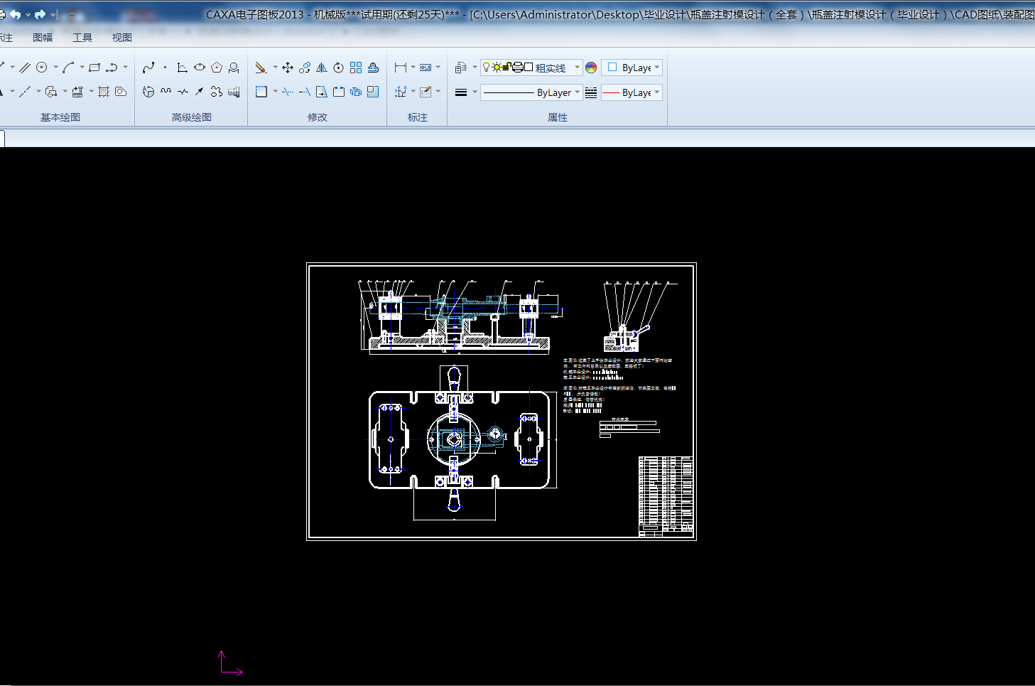Open the 粗实线 layer dropdown
Image resolution: width=1035 pixels, height=686 pixels.
coord(577,68)
